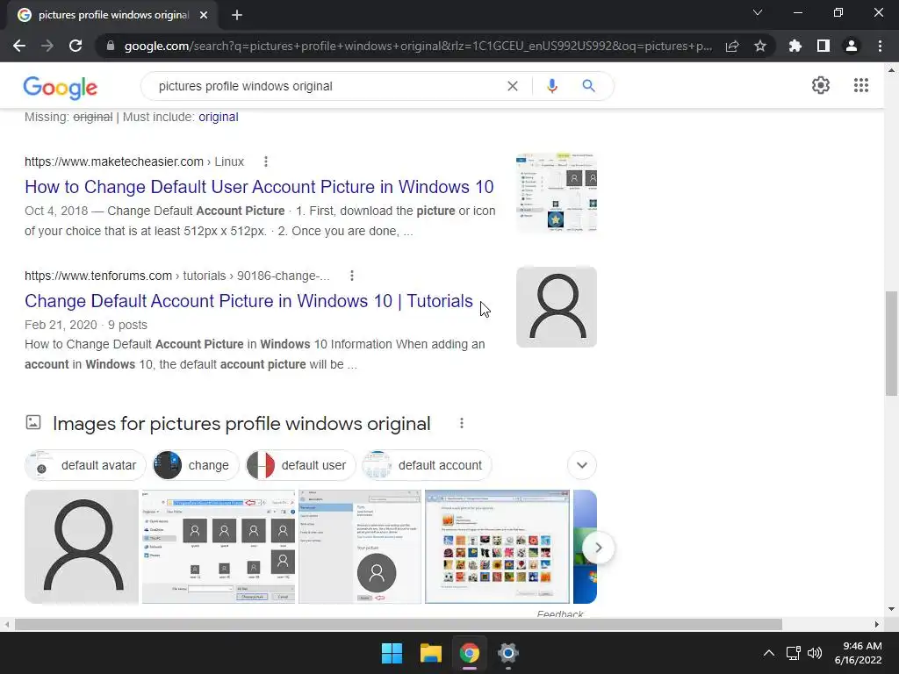Open maketecheasier result thumbnail
Screen dimensions: 899x674
(x=556, y=192)
